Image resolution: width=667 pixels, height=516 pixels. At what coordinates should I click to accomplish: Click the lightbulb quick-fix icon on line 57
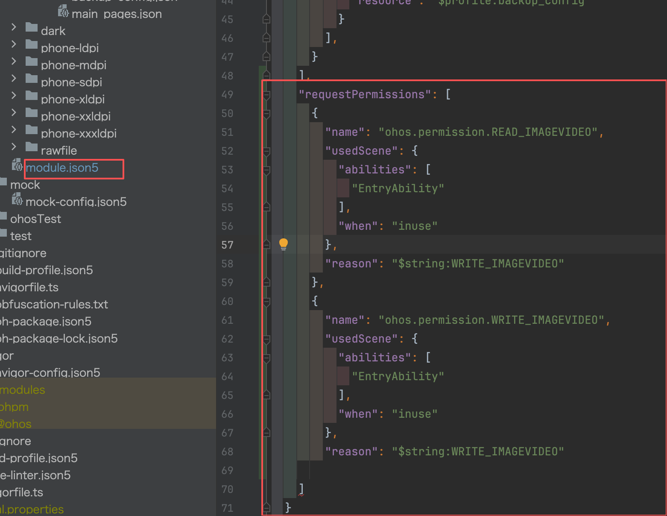point(284,244)
